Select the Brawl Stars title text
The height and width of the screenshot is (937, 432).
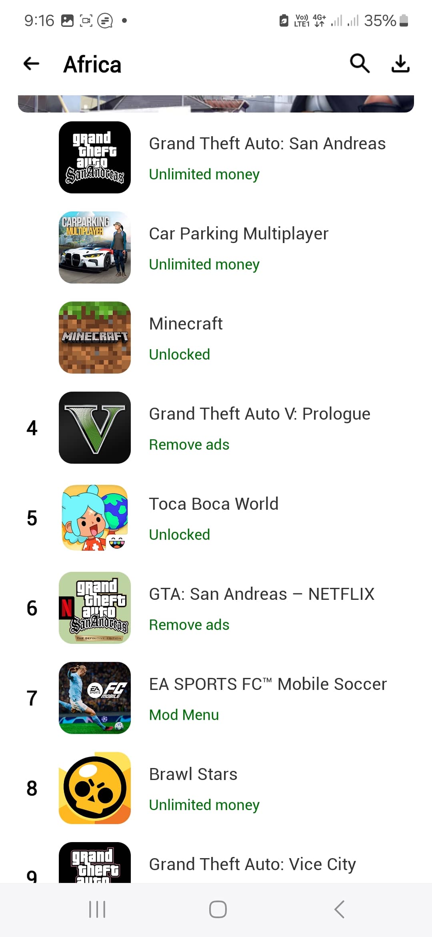tap(193, 774)
